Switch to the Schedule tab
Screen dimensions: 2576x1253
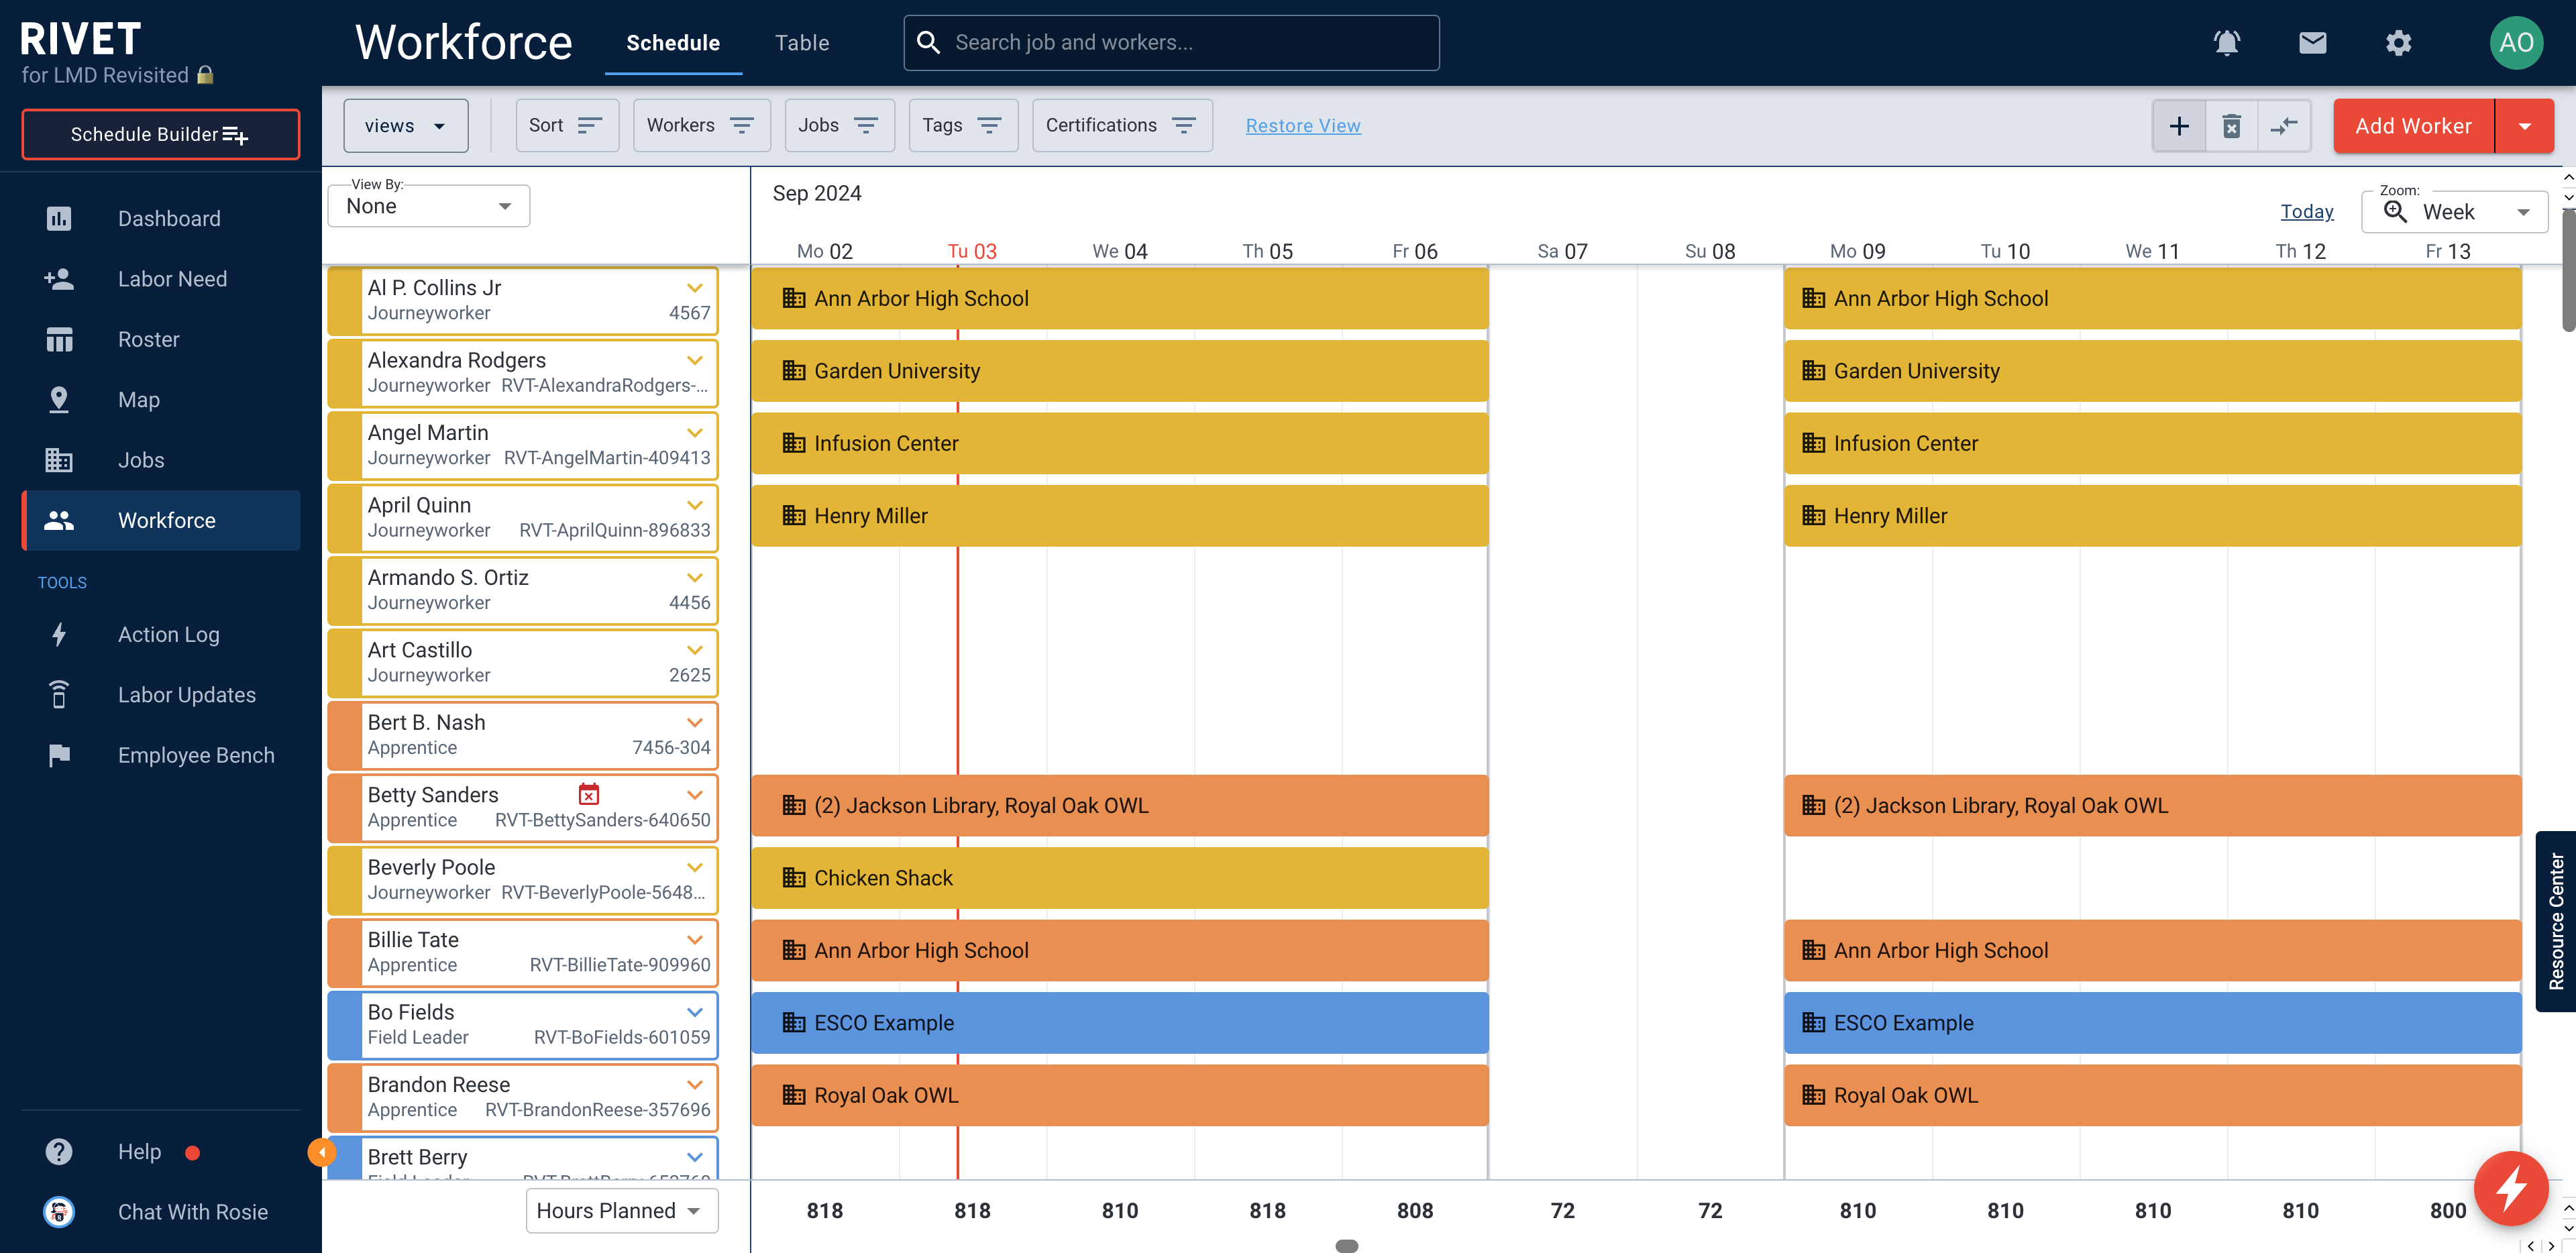(x=673, y=43)
